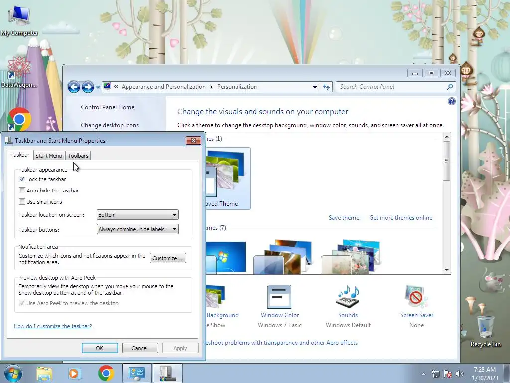The image size is (510, 383).
Task: Switch to Control Panel taskbar button
Action: coord(136,373)
